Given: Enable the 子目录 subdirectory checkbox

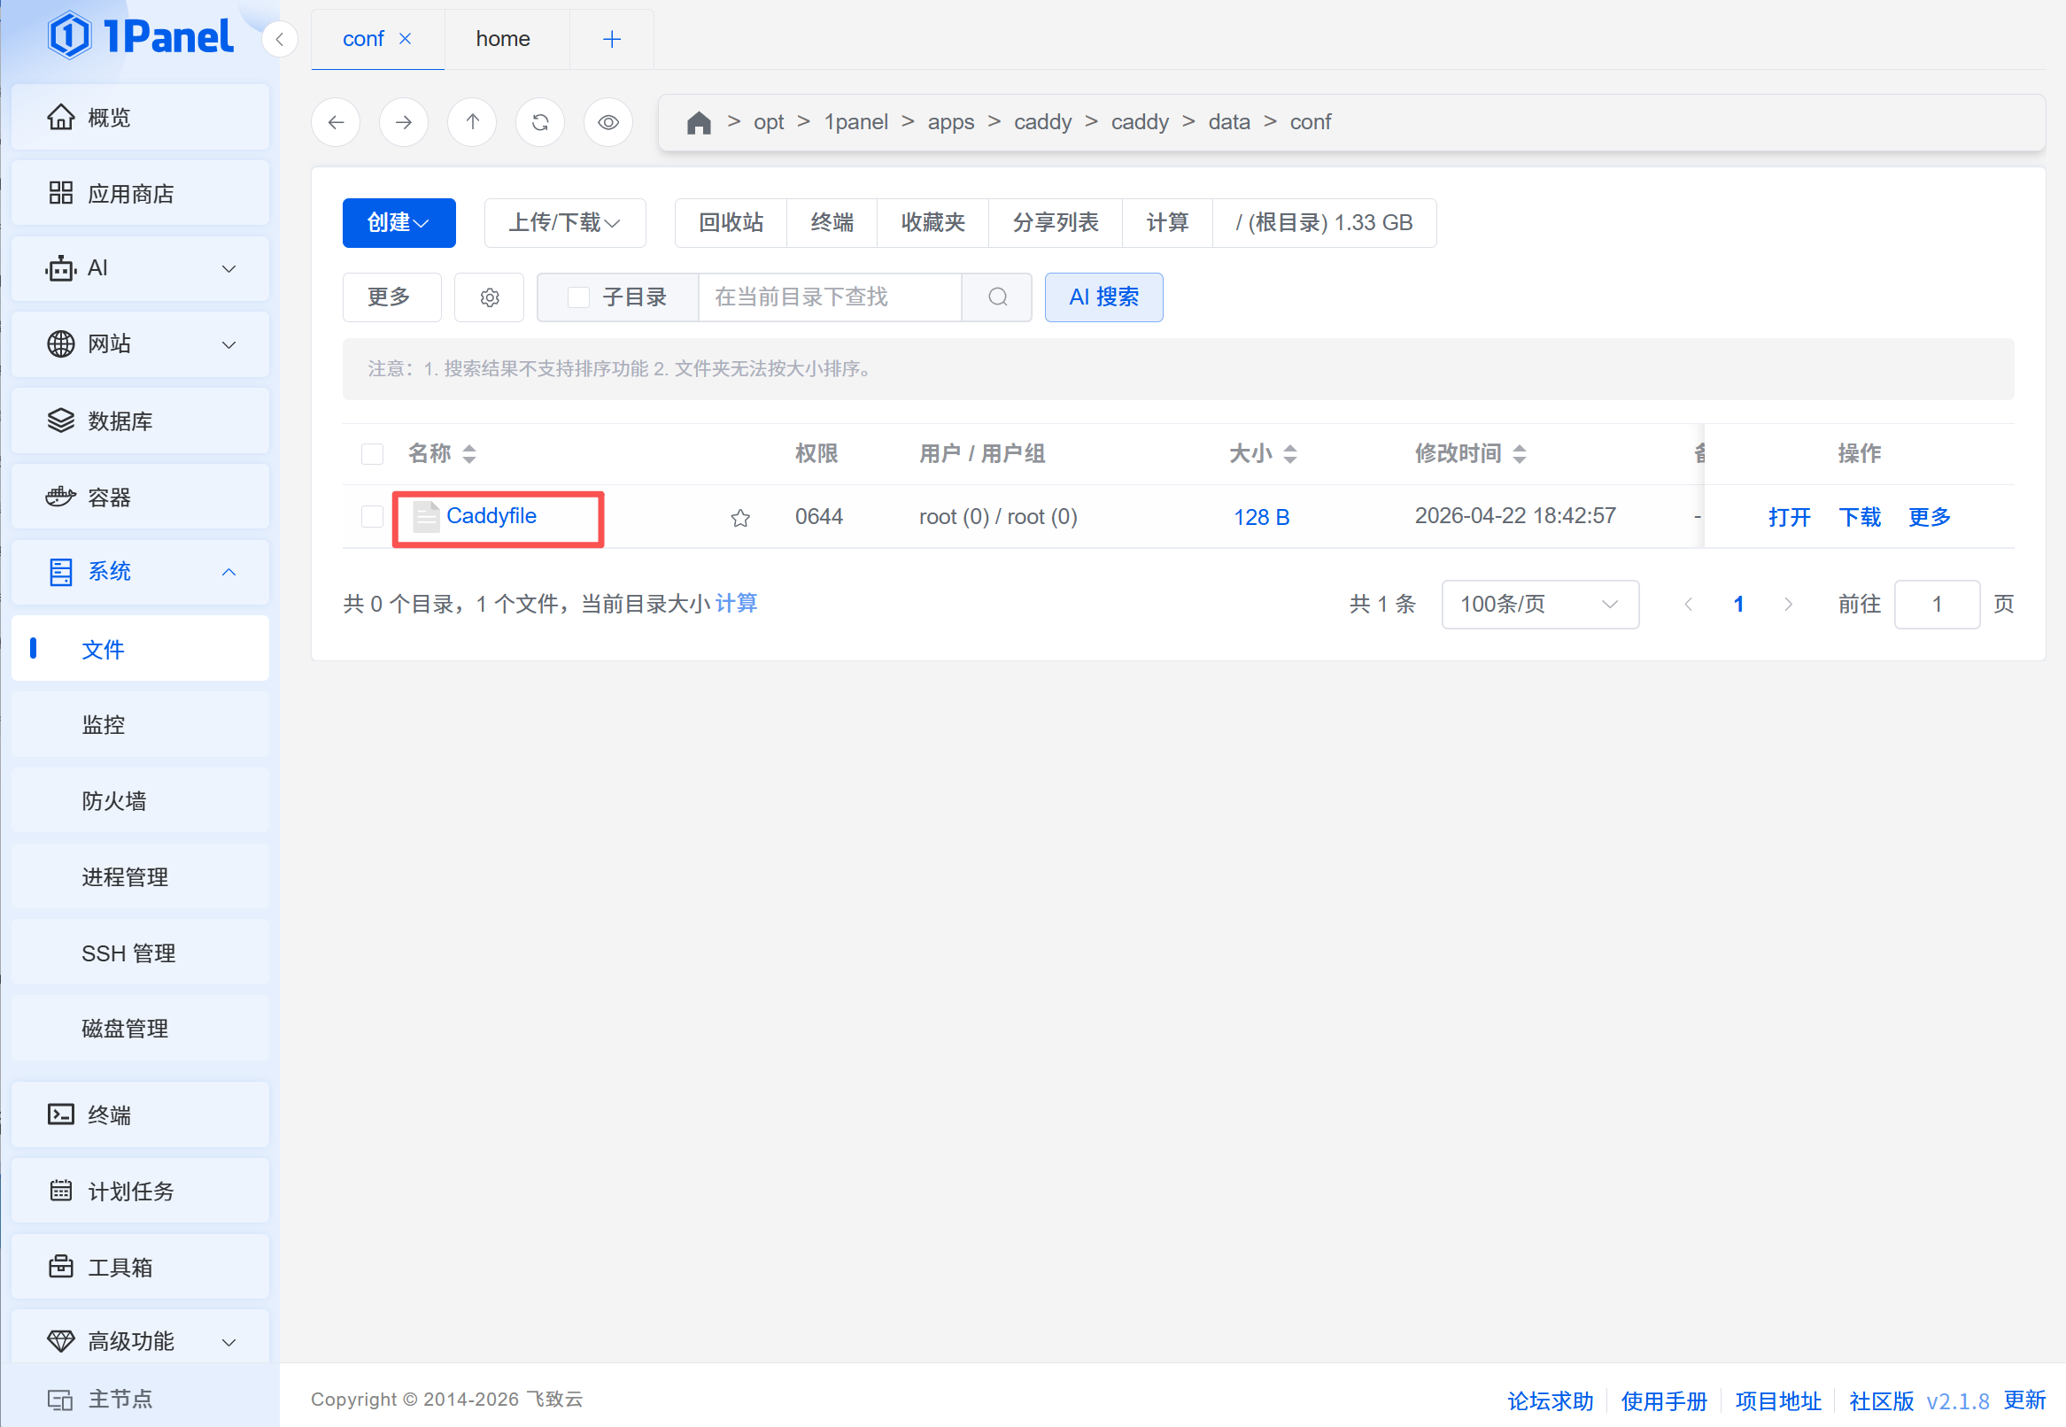Looking at the screenshot, I should click(x=578, y=297).
